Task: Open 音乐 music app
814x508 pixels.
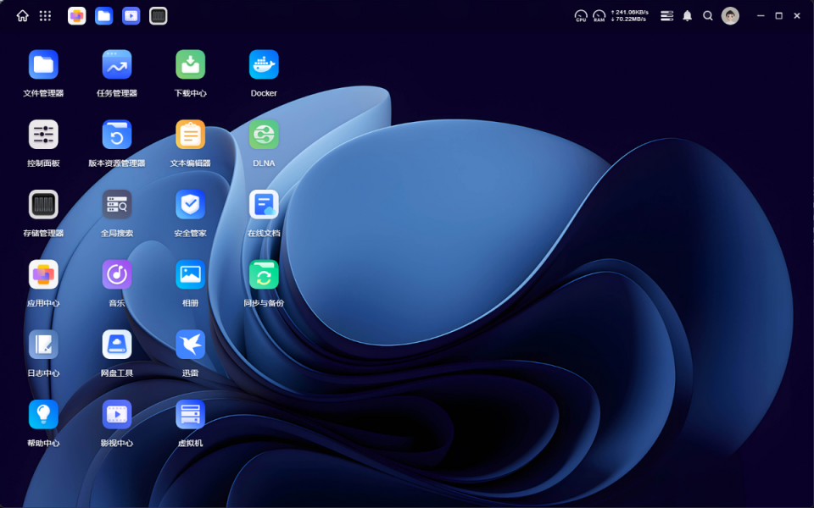Action: pyautogui.click(x=117, y=274)
